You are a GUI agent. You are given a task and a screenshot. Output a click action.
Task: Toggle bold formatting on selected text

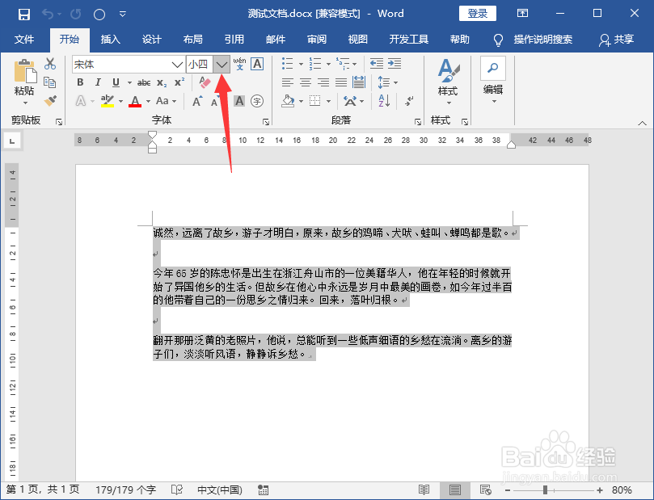pyautogui.click(x=80, y=82)
